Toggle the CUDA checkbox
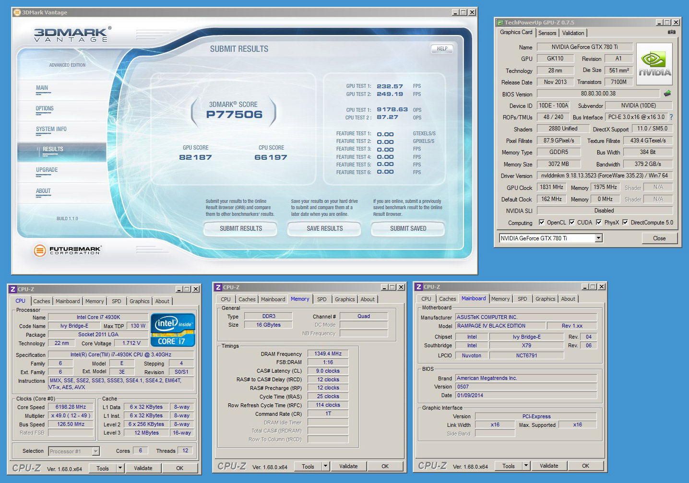 571,223
